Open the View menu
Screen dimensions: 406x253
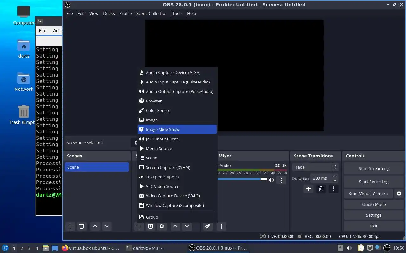(94, 13)
